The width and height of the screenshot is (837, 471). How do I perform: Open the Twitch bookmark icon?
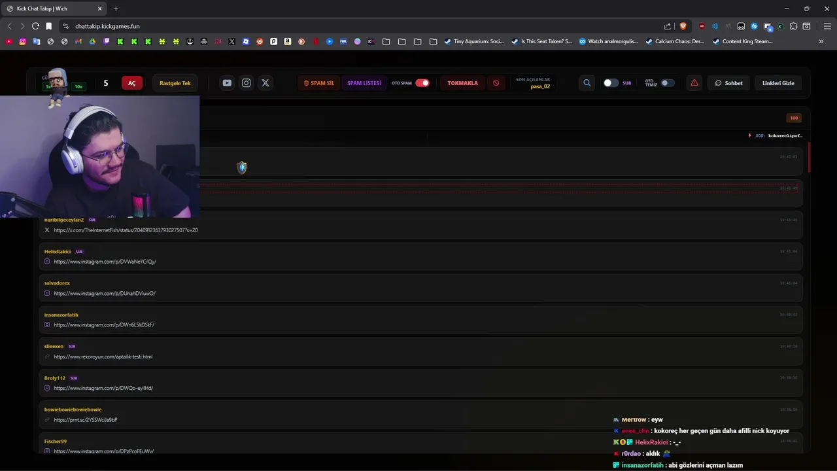click(106, 41)
